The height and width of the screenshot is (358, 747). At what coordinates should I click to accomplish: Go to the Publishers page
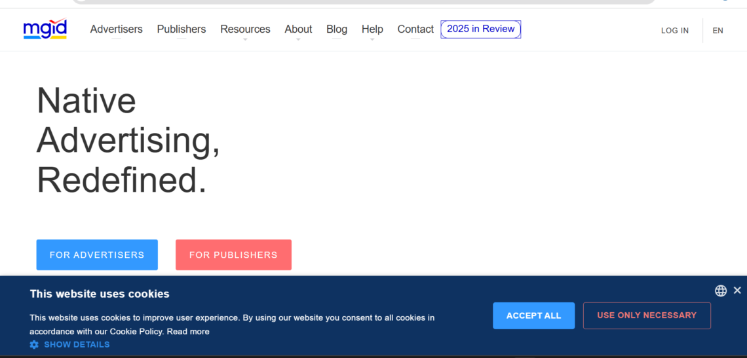(181, 29)
